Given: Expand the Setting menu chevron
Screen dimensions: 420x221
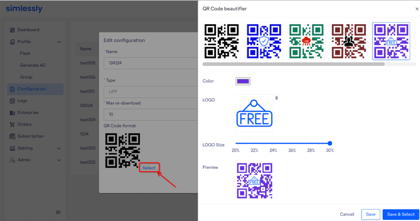Looking at the screenshot, I should tap(59, 149).
